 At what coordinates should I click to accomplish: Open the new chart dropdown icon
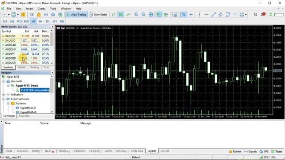pos(6,15)
